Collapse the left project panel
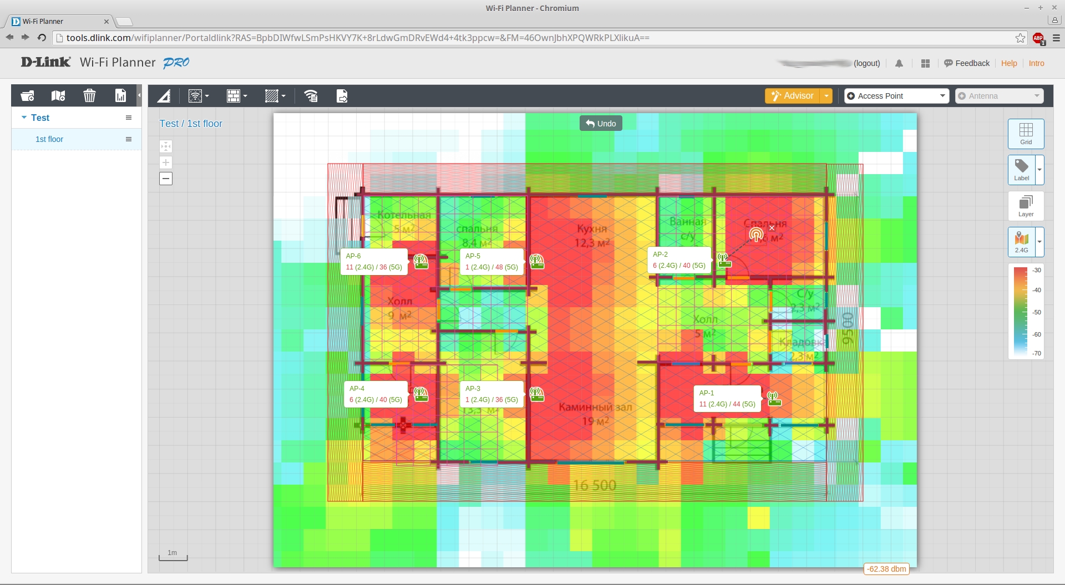This screenshot has width=1065, height=585. point(139,95)
